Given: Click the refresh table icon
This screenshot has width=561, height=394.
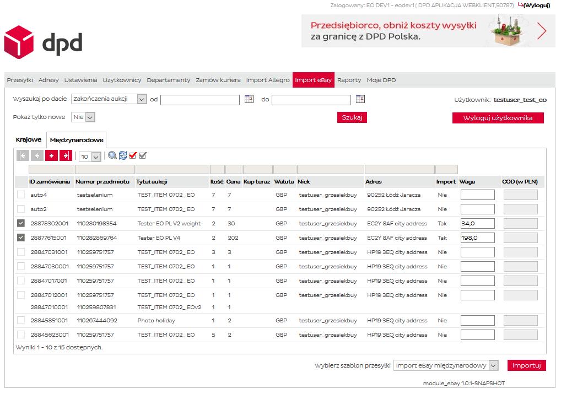Looking at the screenshot, I should (123, 155).
